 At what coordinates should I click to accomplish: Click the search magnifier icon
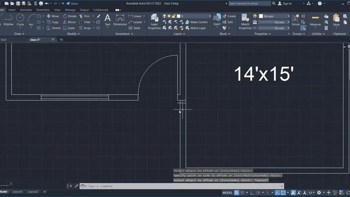(273, 3)
